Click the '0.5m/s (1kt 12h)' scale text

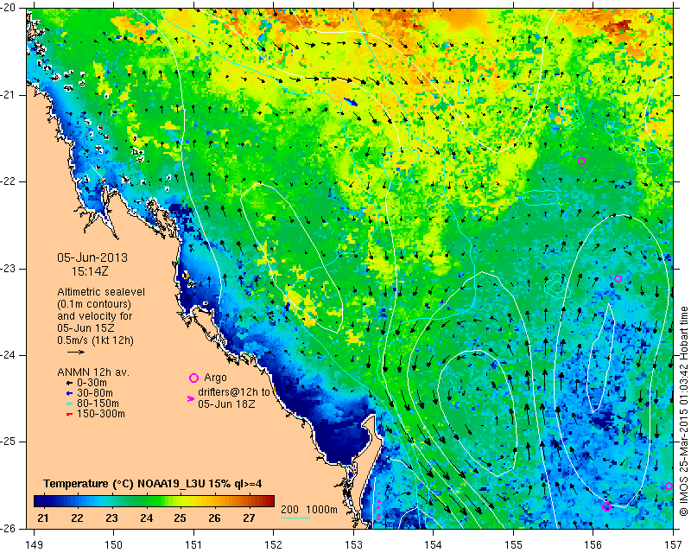point(96,340)
